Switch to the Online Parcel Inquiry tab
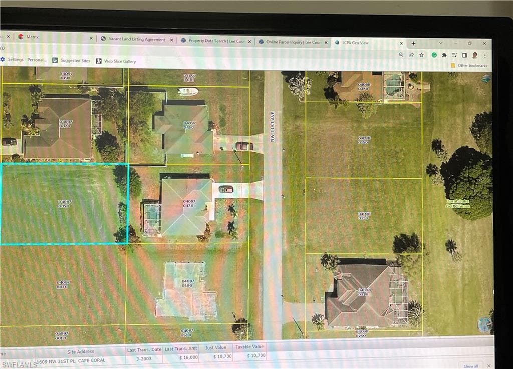 coord(293,42)
